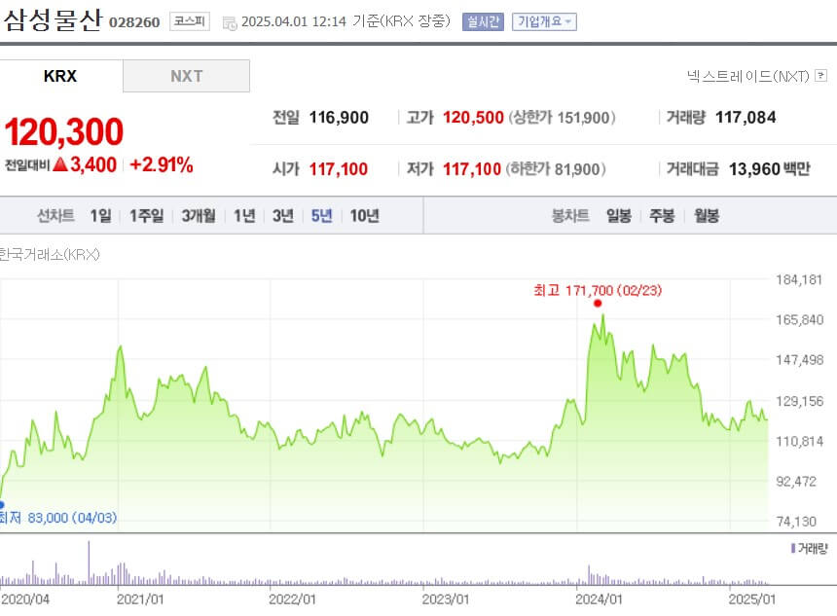Switch to the 일봉 candlestick chart
This screenshot has width=837, height=616.
tap(619, 216)
